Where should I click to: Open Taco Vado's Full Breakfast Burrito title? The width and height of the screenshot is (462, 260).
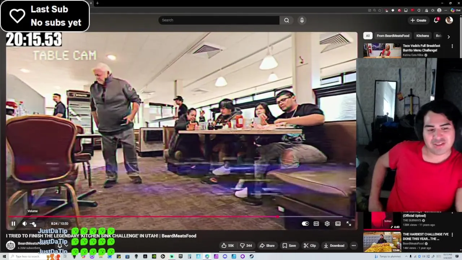point(422,48)
